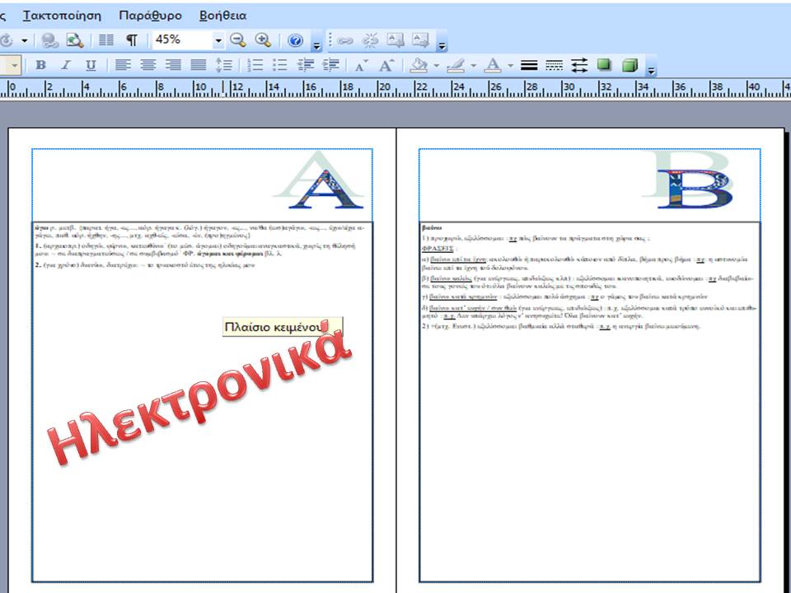This screenshot has width=791, height=593.
Task: Open the 45% zoom level dropdown
Action: pyautogui.click(x=218, y=40)
